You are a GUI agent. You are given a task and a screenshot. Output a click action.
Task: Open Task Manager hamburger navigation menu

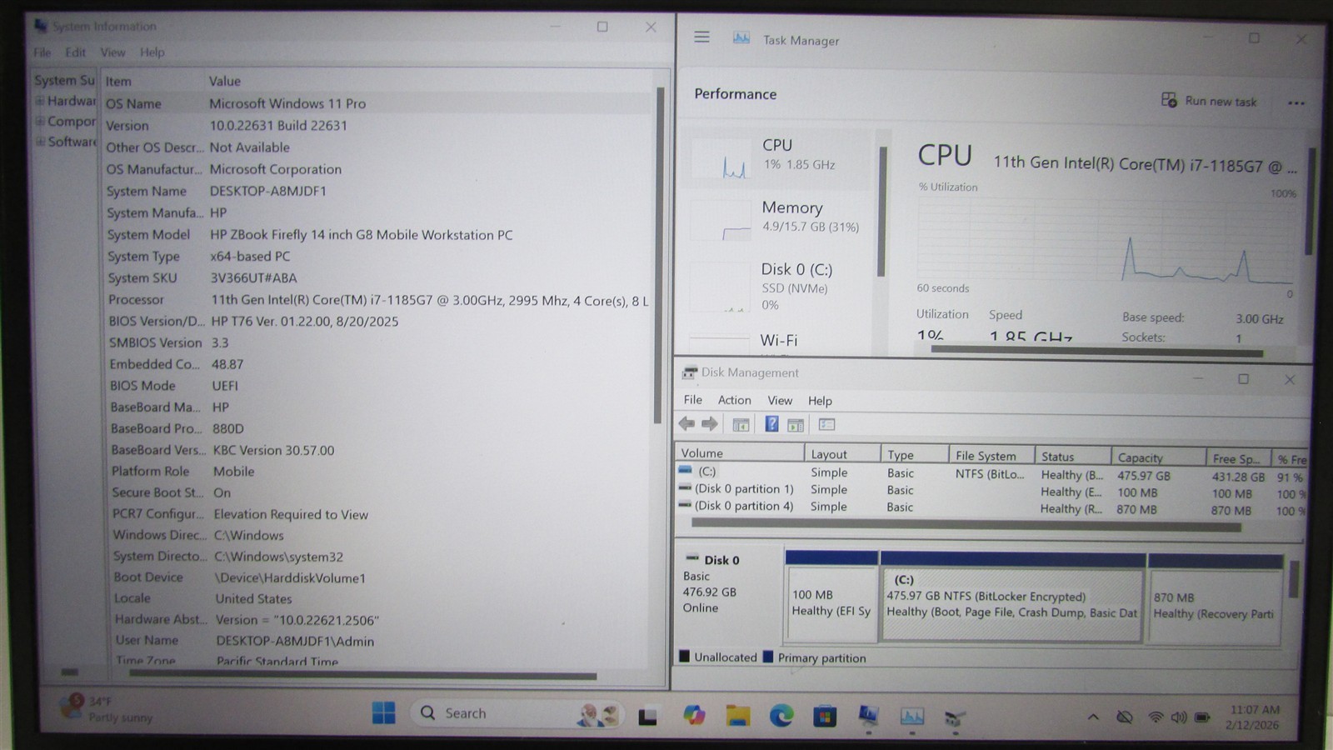pyautogui.click(x=702, y=37)
